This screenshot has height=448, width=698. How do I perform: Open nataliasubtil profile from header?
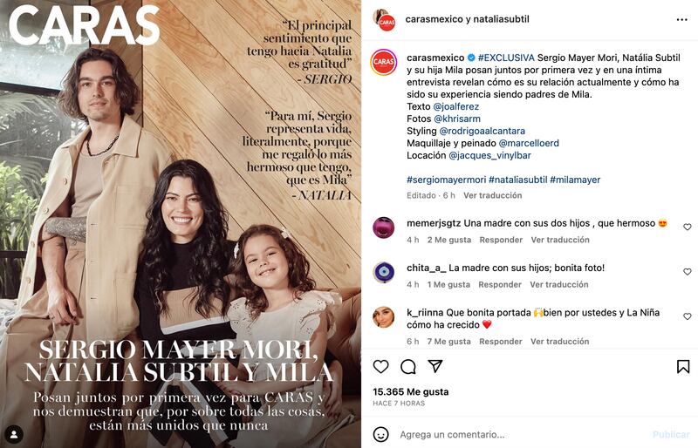(500, 19)
